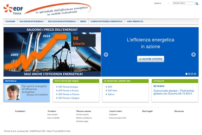Image resolution: width=202 pixels, height=135 pixels.
Task: Go to previous slide arrow
Action: click(x=106, y=55)
